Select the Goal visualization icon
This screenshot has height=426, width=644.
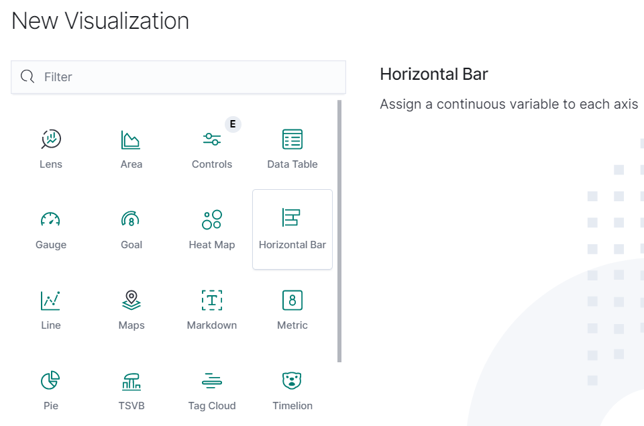131,219
